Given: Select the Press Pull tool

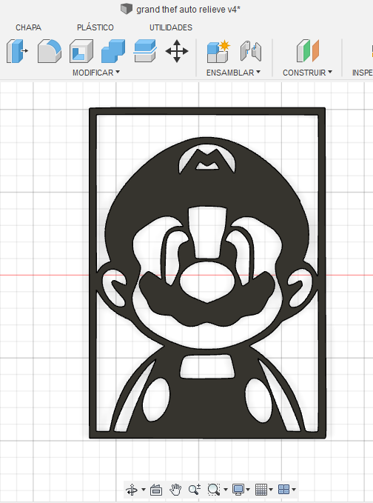Looking at the screenshot, I should 17,51.
